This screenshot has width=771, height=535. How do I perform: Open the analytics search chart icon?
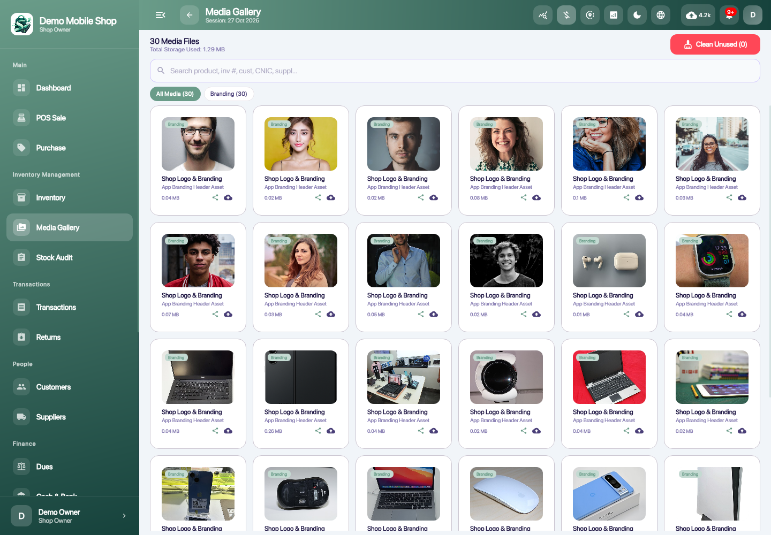coord(543,15)
